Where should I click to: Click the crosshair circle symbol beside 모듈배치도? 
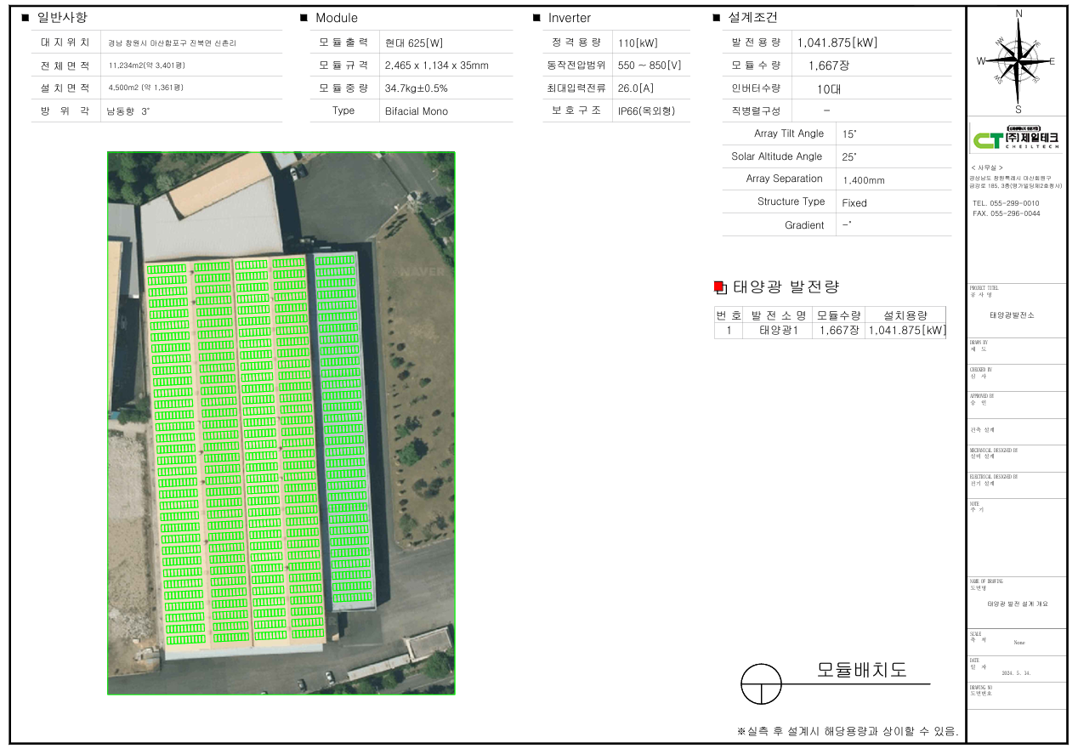click(x=761, y=684)
